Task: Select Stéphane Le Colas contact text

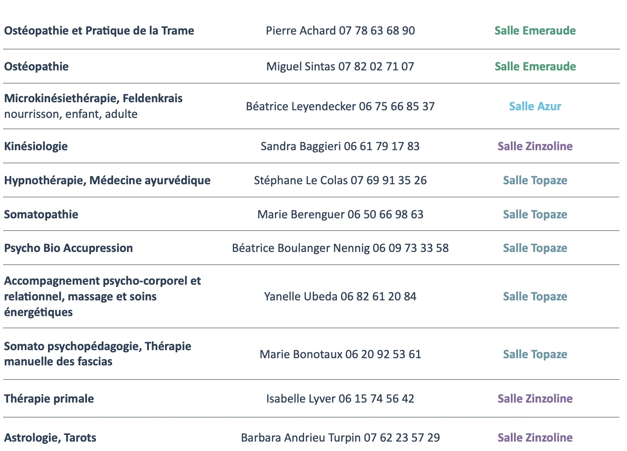Action: (340, 181)
